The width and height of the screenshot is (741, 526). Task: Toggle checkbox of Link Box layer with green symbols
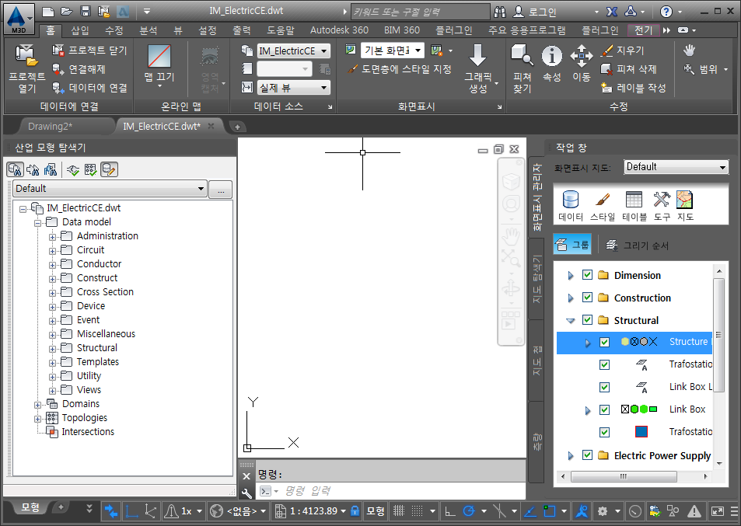click(x=604, y=410)
